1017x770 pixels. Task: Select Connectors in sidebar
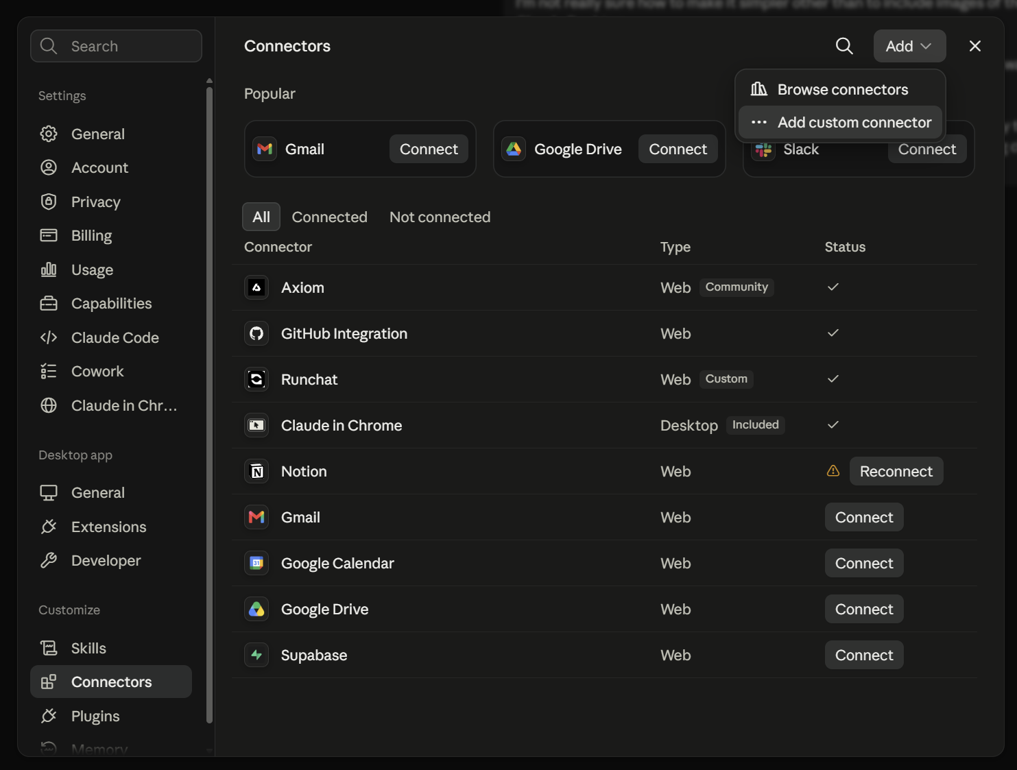pyautogui.click(x=111, y=682)
